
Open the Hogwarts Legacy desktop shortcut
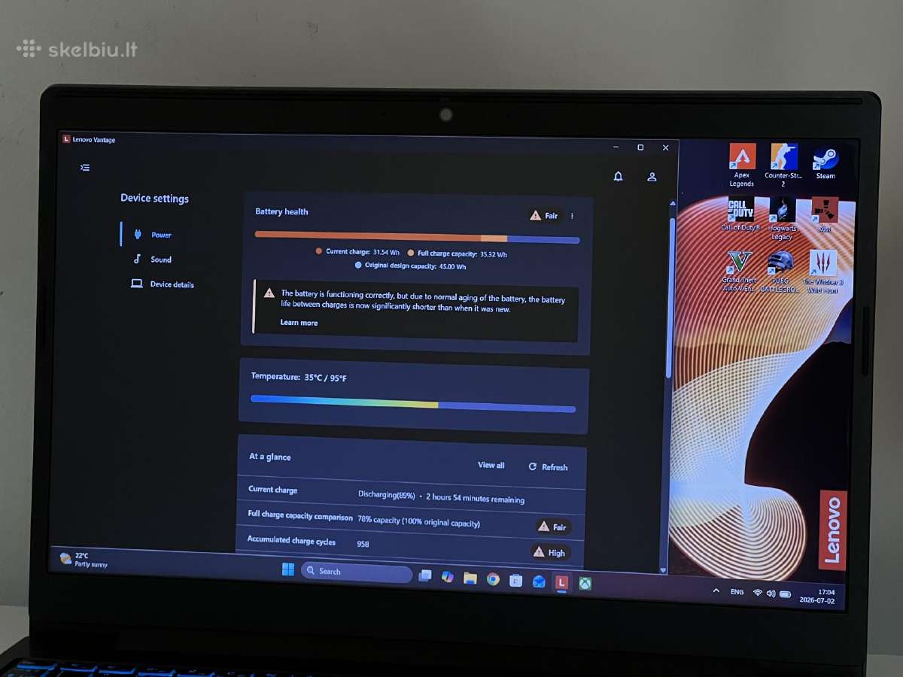tap(782, 219)
